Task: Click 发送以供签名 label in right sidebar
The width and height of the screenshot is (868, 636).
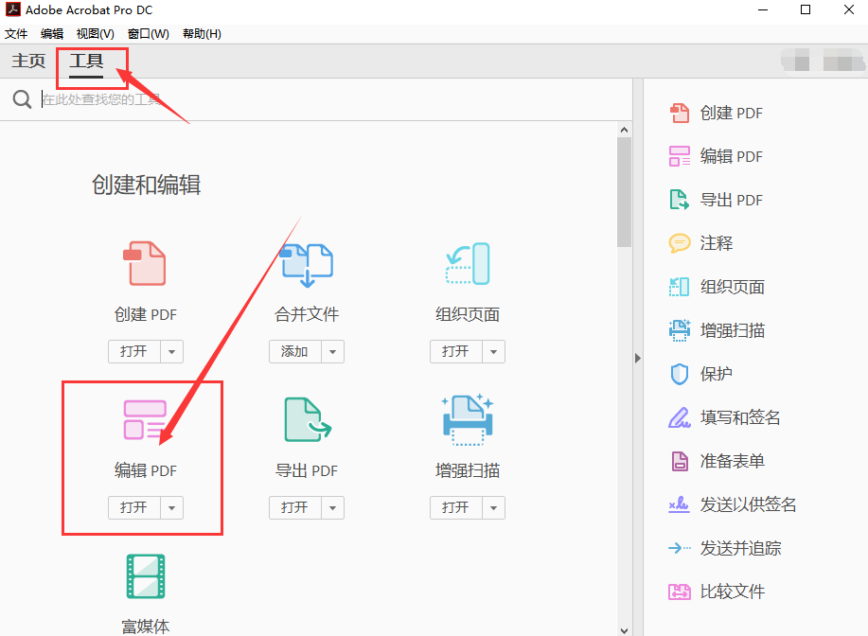Action: click(749, 504)
